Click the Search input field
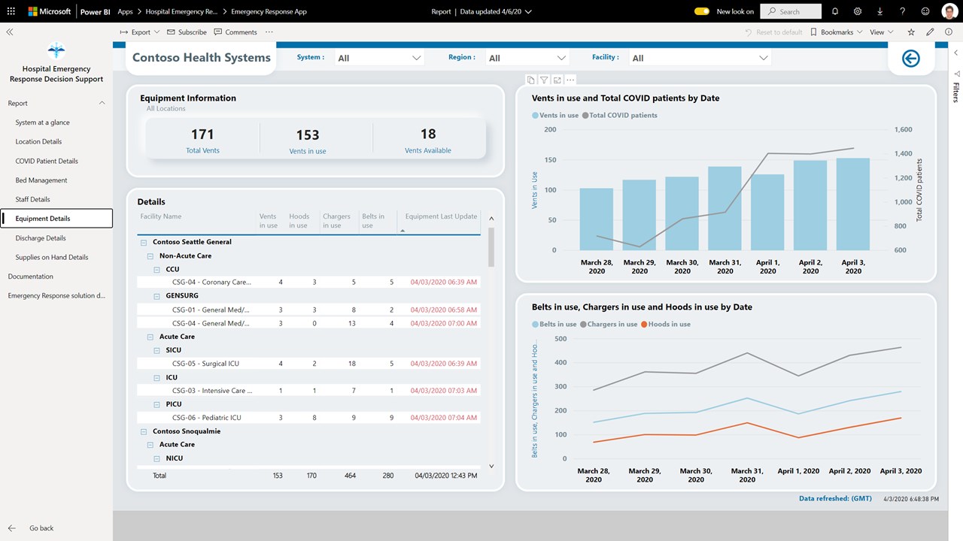The height and width of the screenshot is (541, 963). coord(791,11)
